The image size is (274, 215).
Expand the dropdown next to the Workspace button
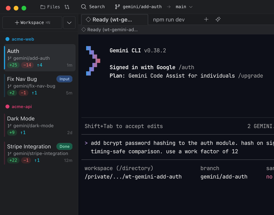point(69,22)
